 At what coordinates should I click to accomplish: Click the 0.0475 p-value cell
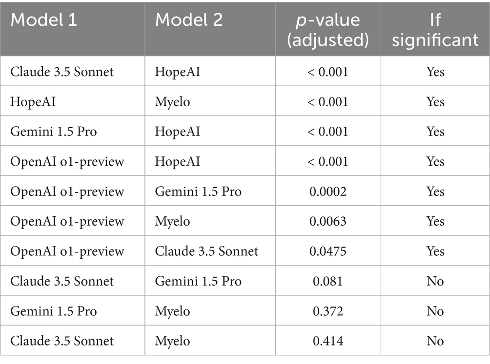tap(328, 251)
